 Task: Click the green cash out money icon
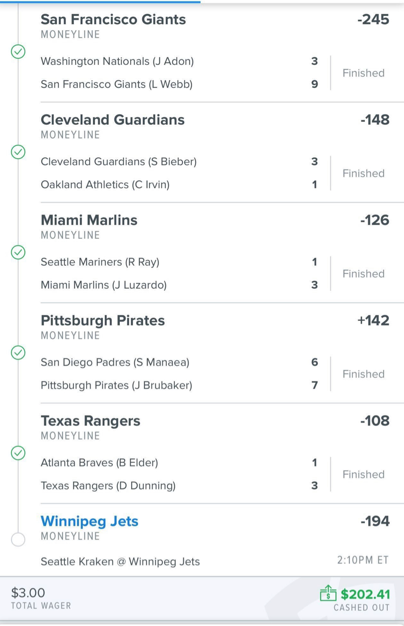tap(328, 592)
